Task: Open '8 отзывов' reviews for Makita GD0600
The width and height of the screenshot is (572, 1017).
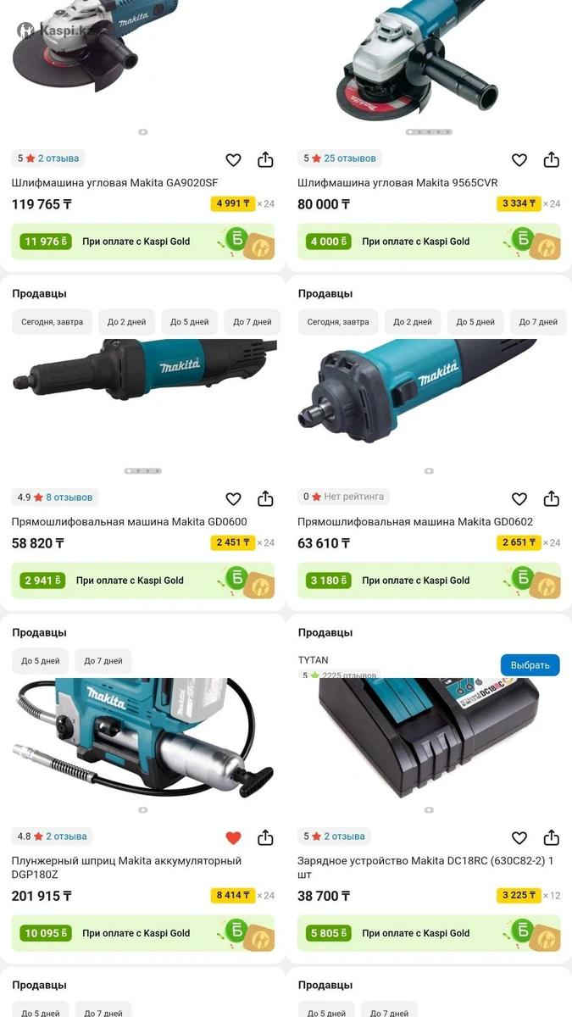Action: pyautogui.click(x=69, y=497)
